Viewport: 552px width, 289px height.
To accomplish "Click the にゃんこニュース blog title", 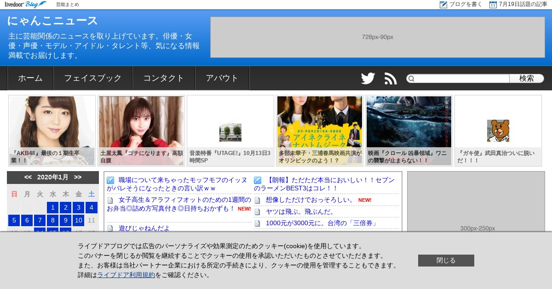I will [x=53, y=21].
